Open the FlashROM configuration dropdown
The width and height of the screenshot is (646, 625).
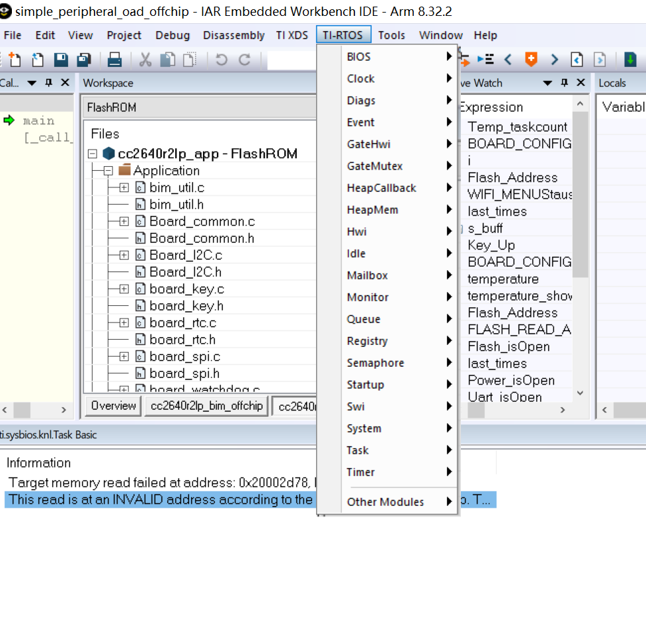coord(200,108)
